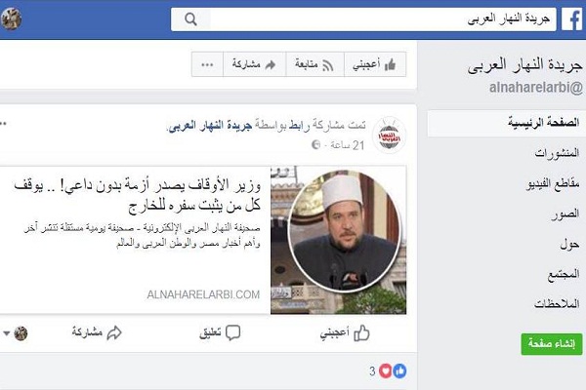Open the profile avatar in top bar
This screenshot has width=586, height=390.
[11, 19]
